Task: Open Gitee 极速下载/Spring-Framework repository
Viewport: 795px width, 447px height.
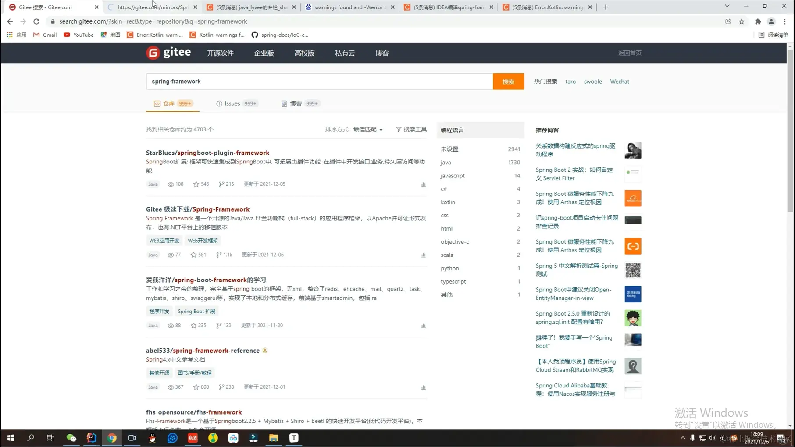Action: click(x=198, y=209)
